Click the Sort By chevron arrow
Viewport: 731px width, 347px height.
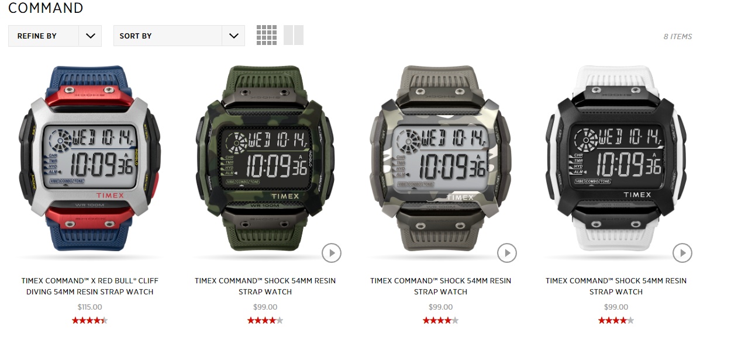pyautogui.click(x=233, y=36)
